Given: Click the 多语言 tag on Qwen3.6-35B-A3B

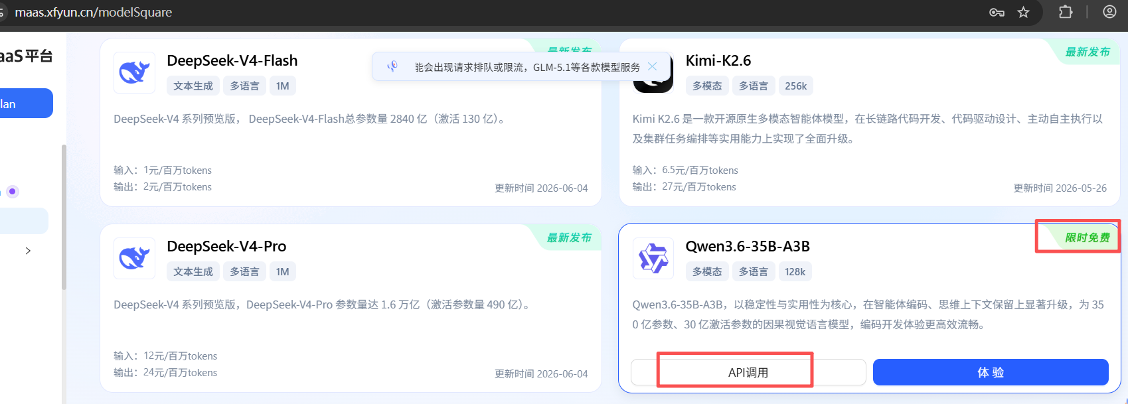Looking at the screenshot, I should click(x=754, y=271).
